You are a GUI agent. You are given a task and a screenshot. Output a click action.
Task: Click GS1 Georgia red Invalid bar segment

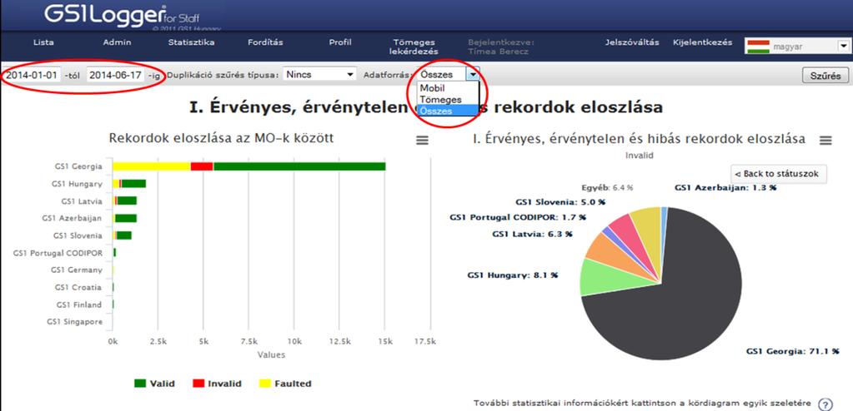(x=202, y=166)
